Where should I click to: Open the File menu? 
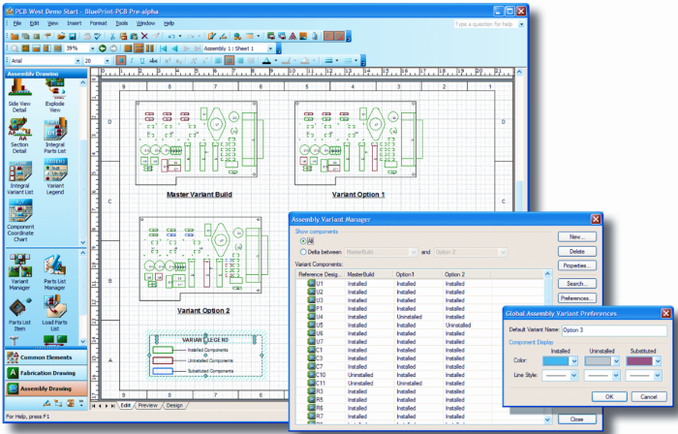pyautogui.click(x=17, y=23)
